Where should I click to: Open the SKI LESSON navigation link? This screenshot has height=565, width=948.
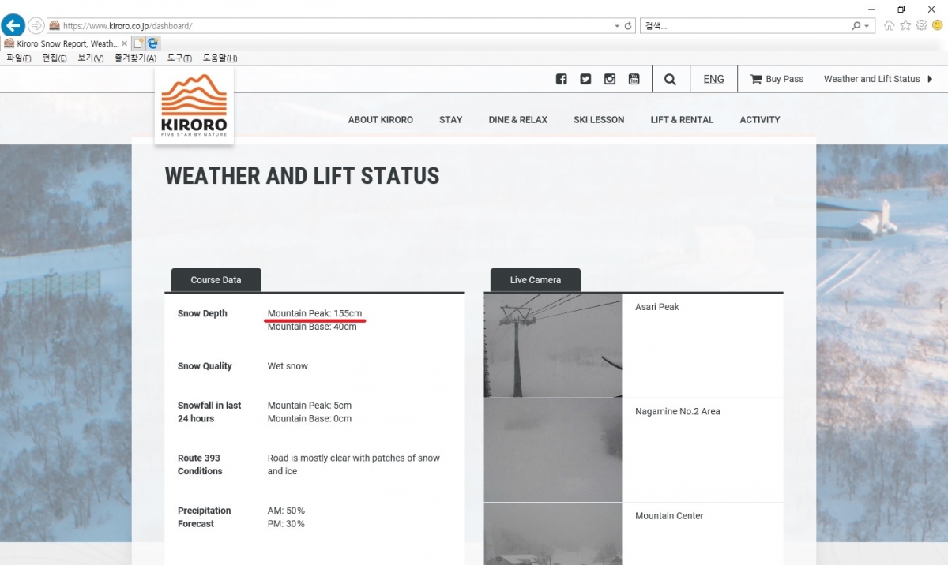coord(599,120)
